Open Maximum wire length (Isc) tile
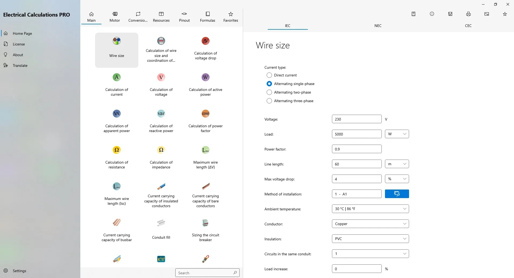 117,196
